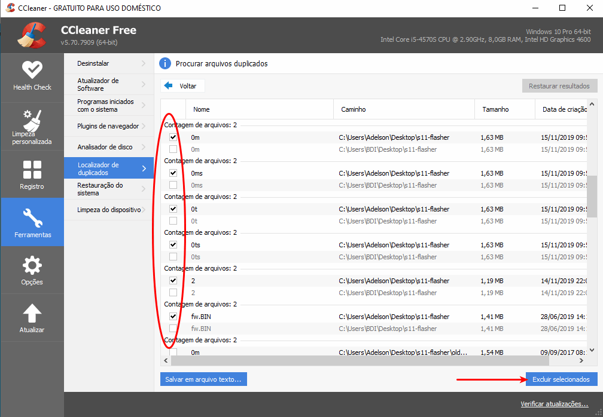Image resolution: width=603 pixels, height=417 pixels.
Task: Click Salvar em arquivo texto button
Action: 203,379
